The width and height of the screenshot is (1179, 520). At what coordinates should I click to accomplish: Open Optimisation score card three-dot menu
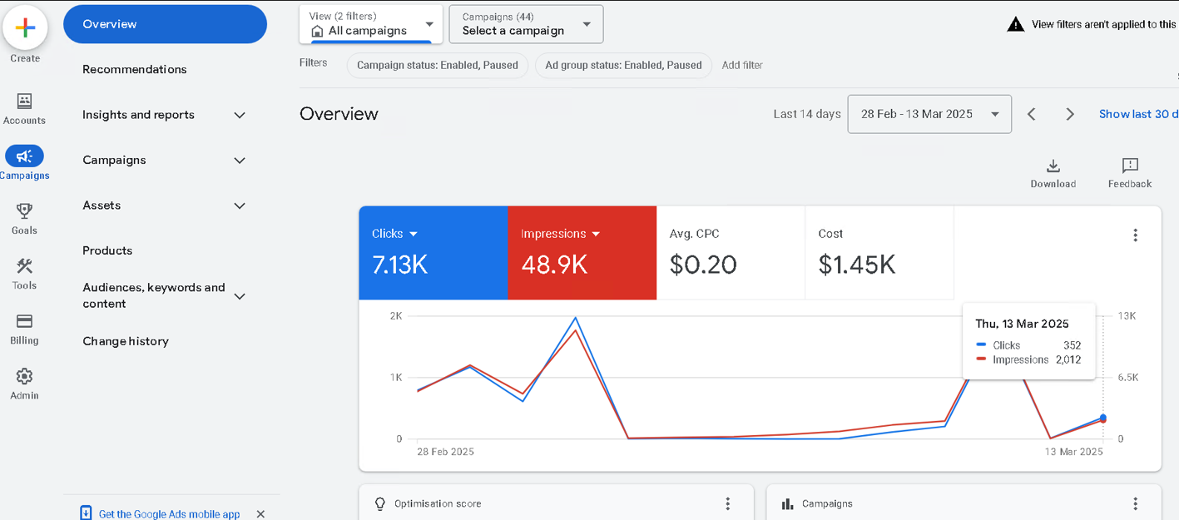[727, 503]
